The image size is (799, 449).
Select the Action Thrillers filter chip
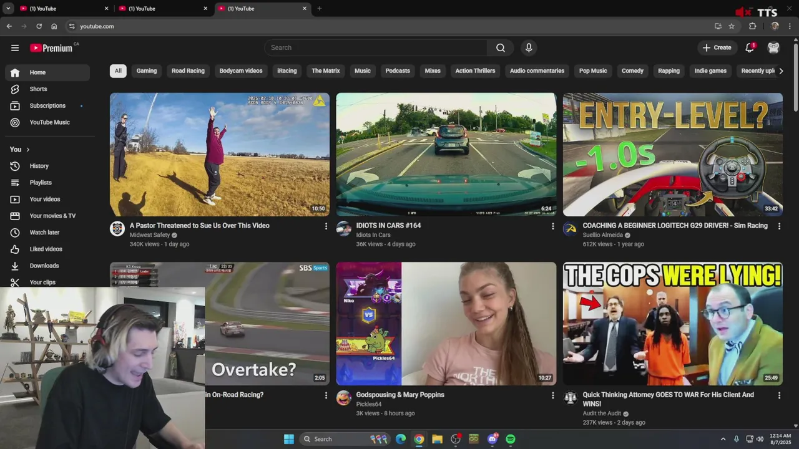[475, 71]
